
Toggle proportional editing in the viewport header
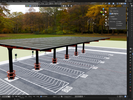pos(56,4)
